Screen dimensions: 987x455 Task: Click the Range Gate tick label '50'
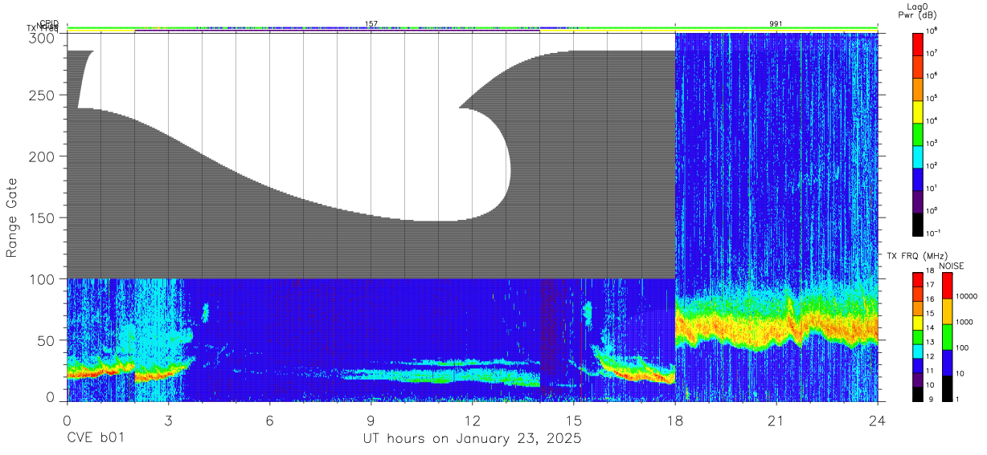(47, 340)
